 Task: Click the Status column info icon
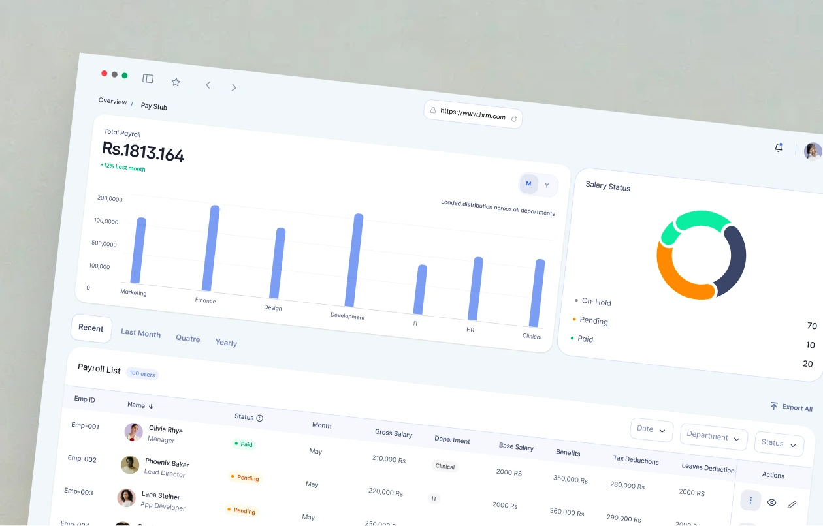tap(260, 418)
